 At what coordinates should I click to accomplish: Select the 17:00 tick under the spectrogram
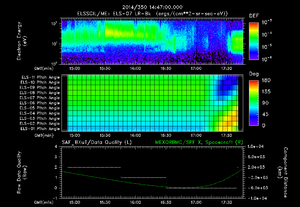pos(196,68)
